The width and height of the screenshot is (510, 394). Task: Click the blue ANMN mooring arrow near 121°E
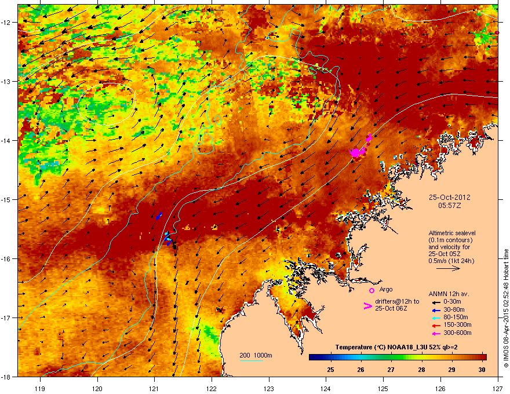(x=158, y=216)
